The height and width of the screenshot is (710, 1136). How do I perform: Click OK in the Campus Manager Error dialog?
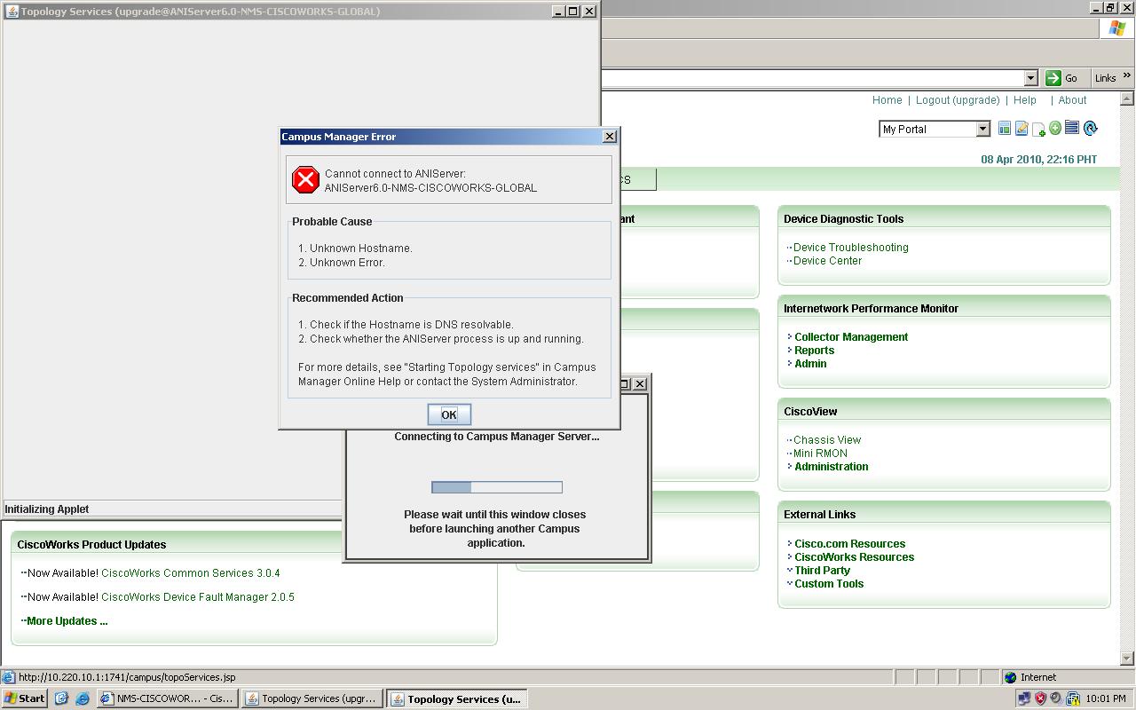[449, 414]
